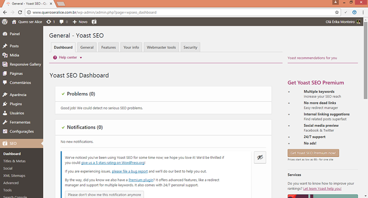Reload the page with refresh icon

(x=20, y=12)
